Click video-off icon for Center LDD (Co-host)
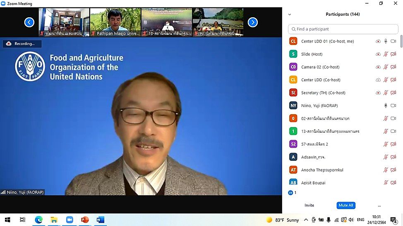This screenshot has height=226, width=403. click(393, 80)
